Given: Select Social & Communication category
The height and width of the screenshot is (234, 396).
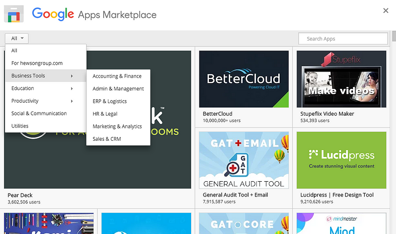Looking at the screenshot, I should tap(46, 114).
